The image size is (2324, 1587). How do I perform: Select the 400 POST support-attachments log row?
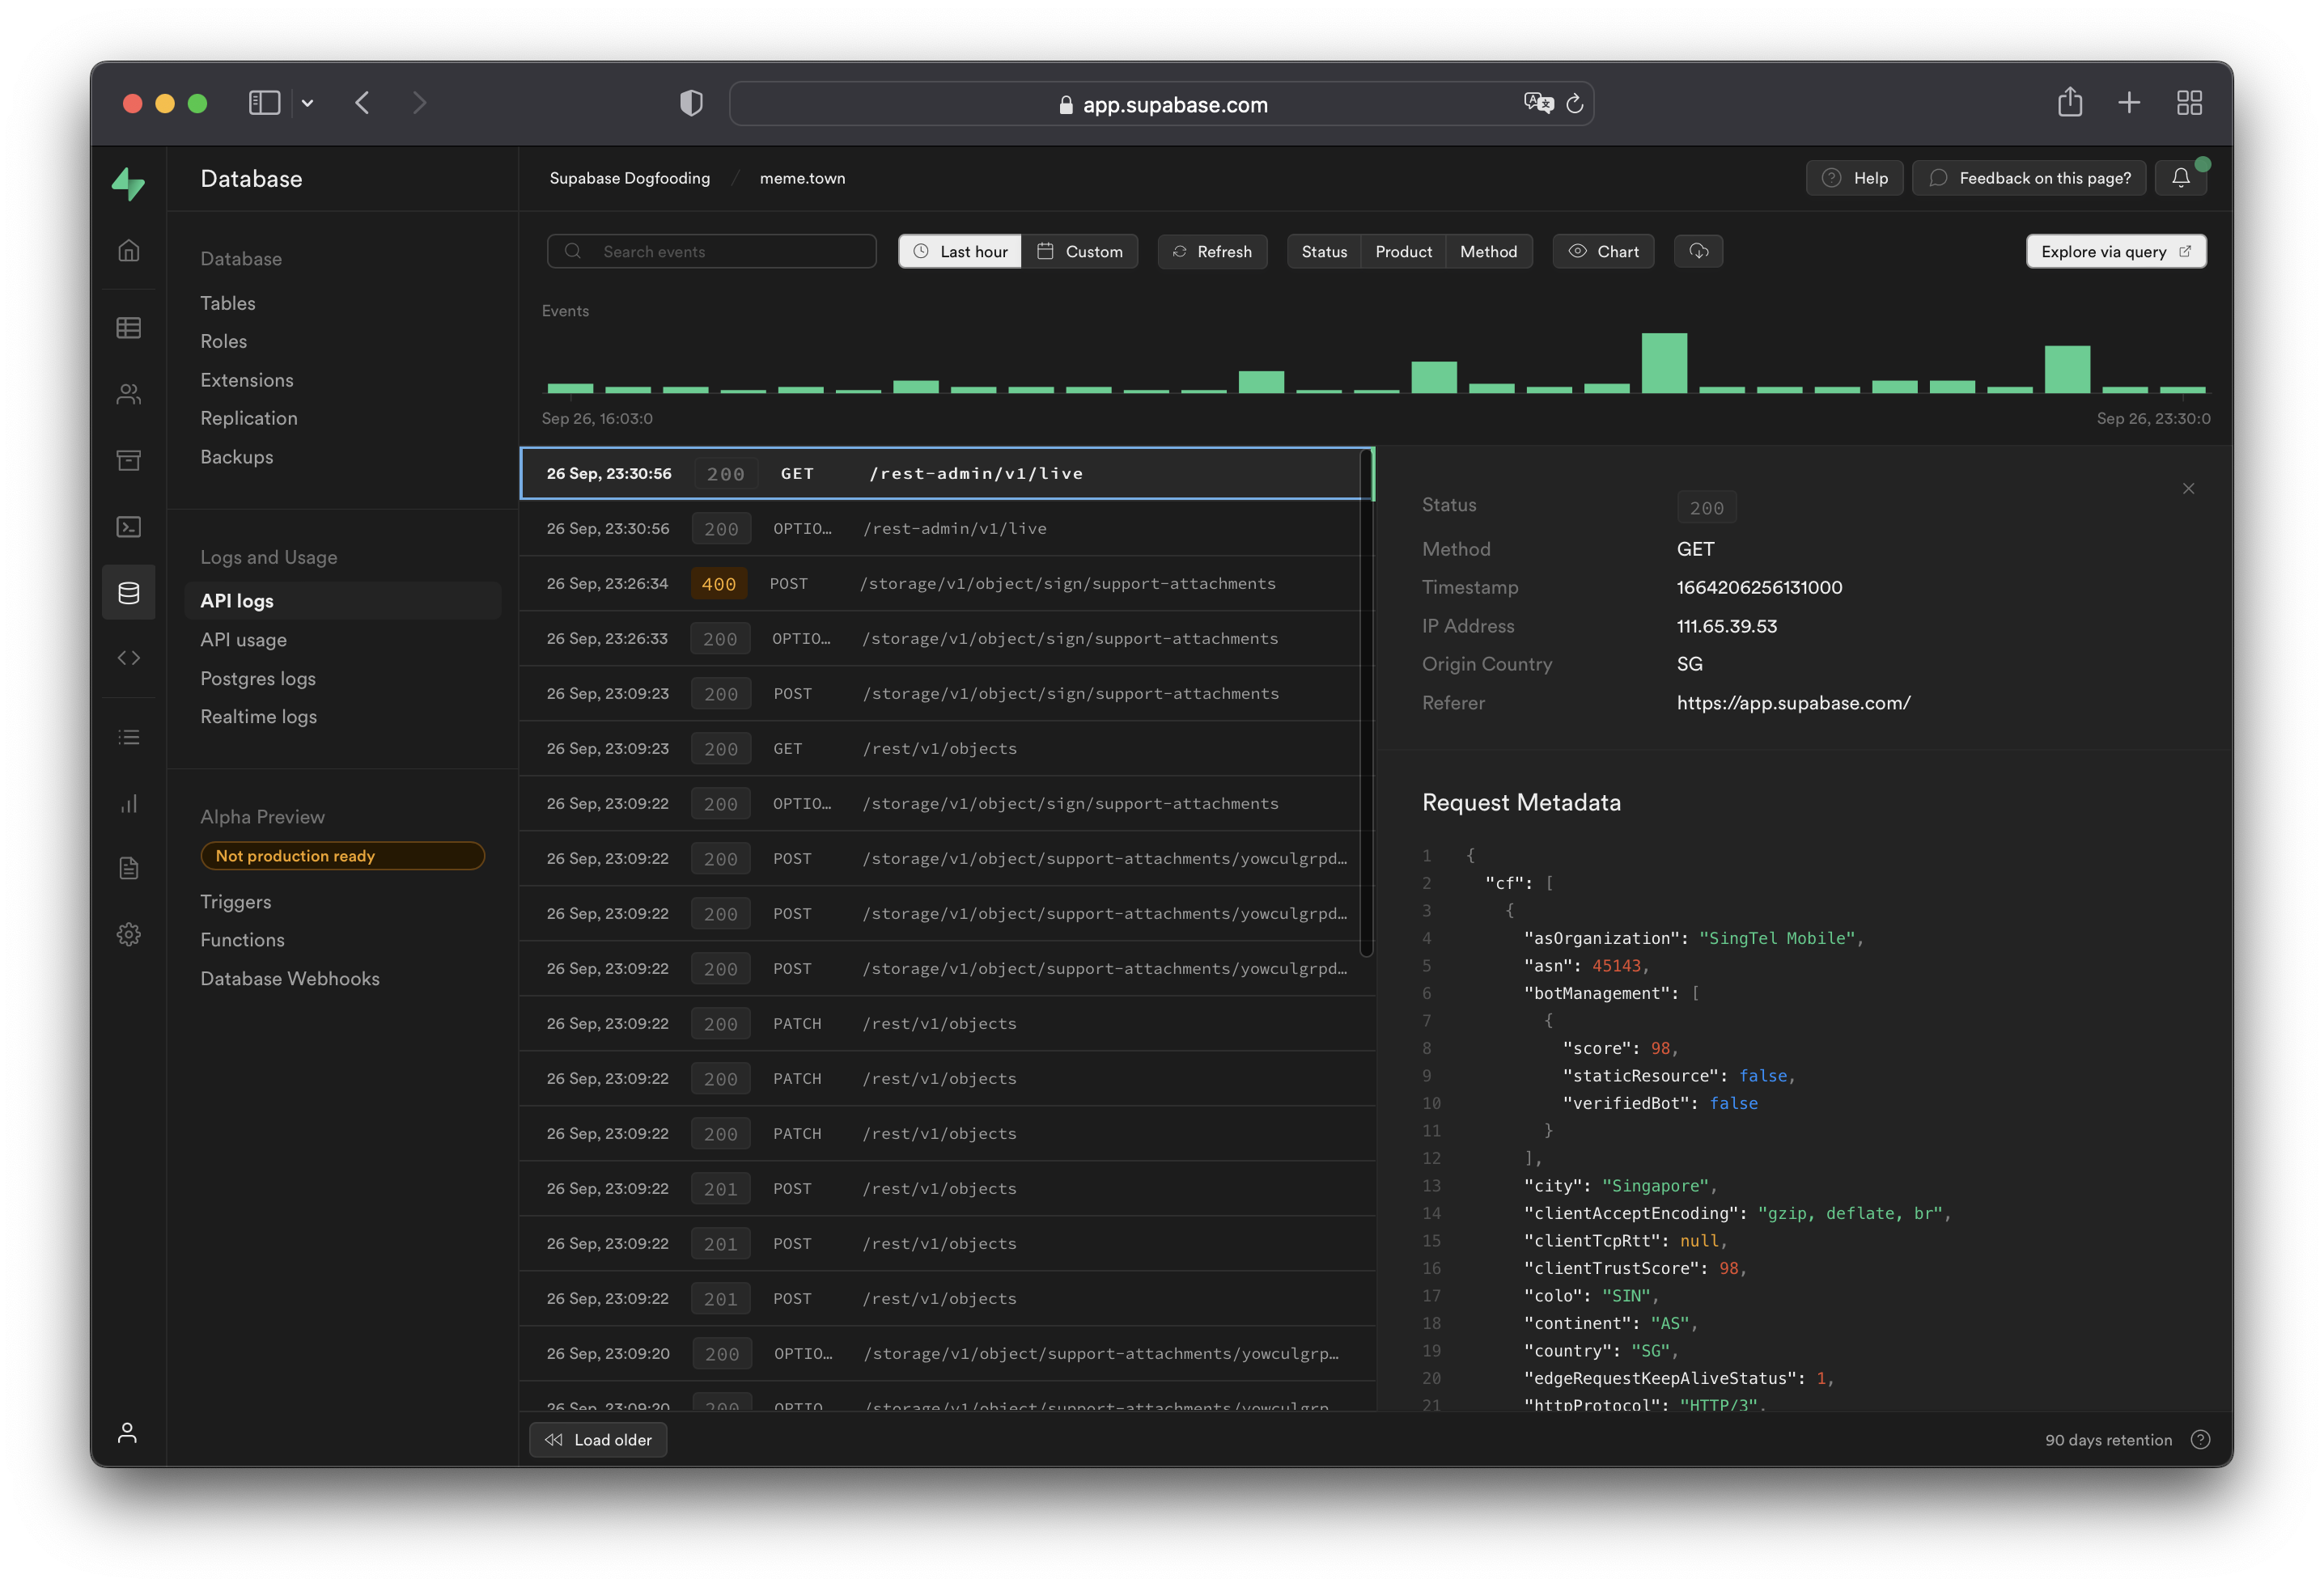coord(945,584)
